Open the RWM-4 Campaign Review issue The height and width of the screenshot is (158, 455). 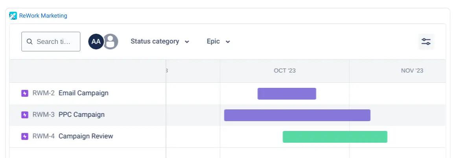(x=85, y=136)
